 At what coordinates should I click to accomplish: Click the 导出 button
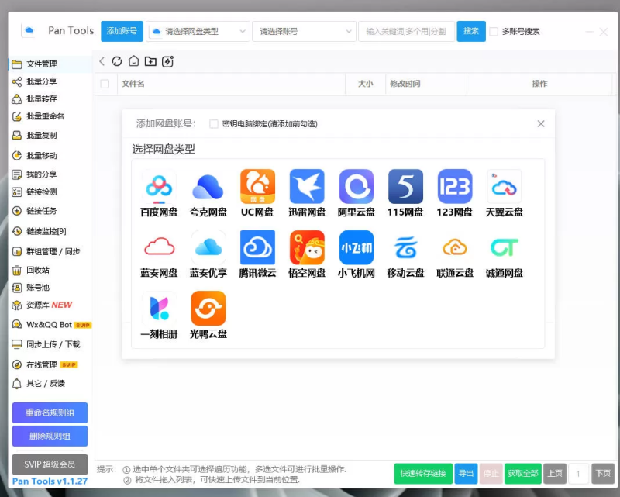coord(467,473)
